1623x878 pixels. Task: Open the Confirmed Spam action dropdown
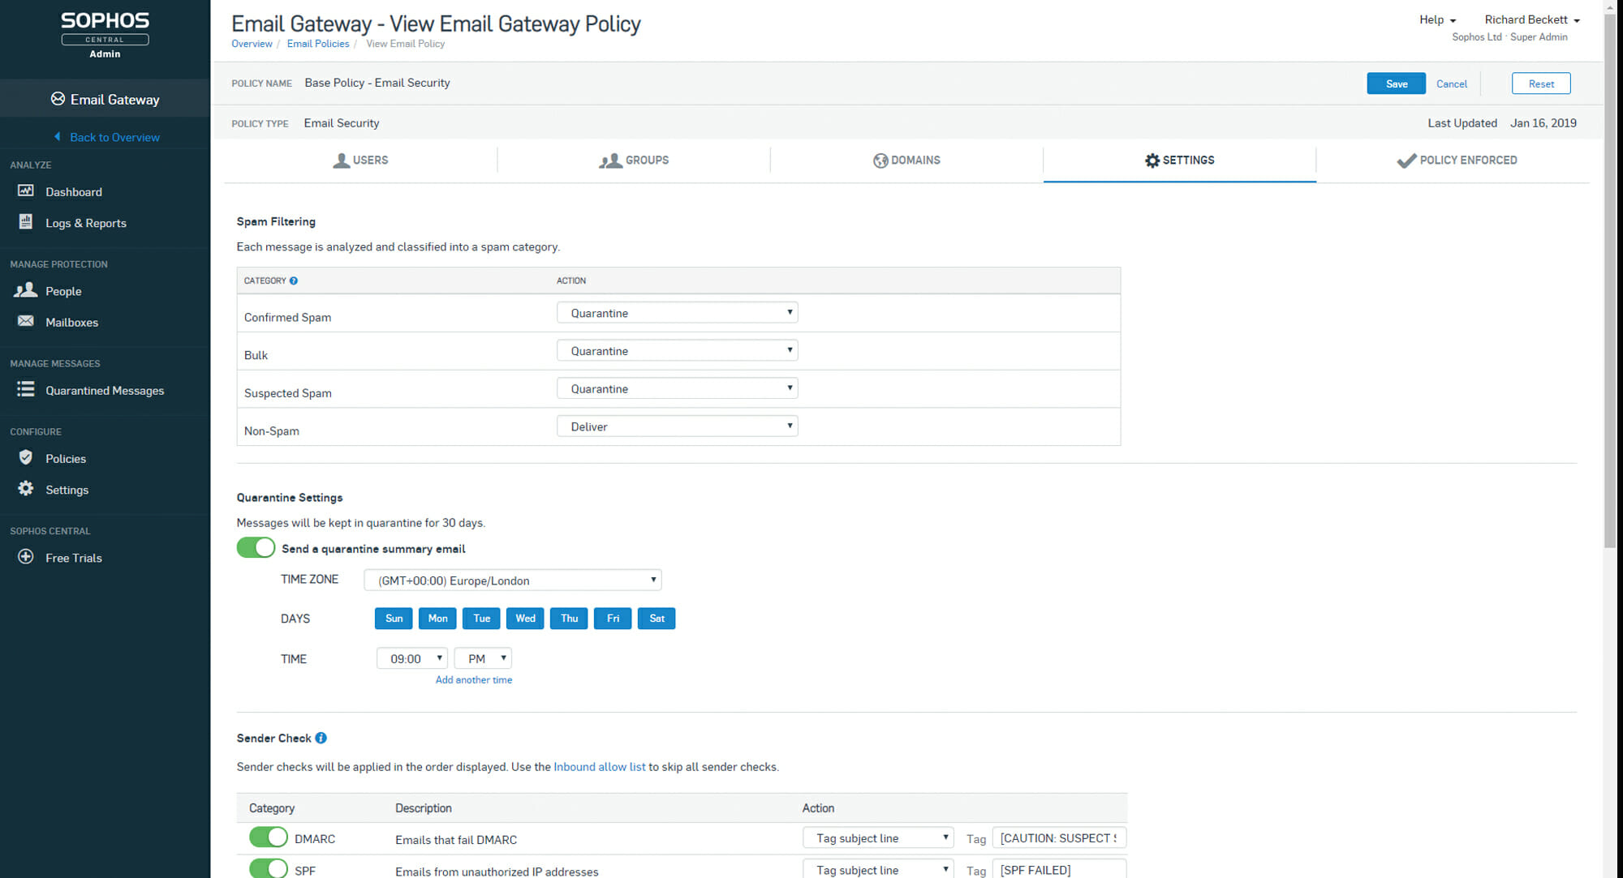677,312
